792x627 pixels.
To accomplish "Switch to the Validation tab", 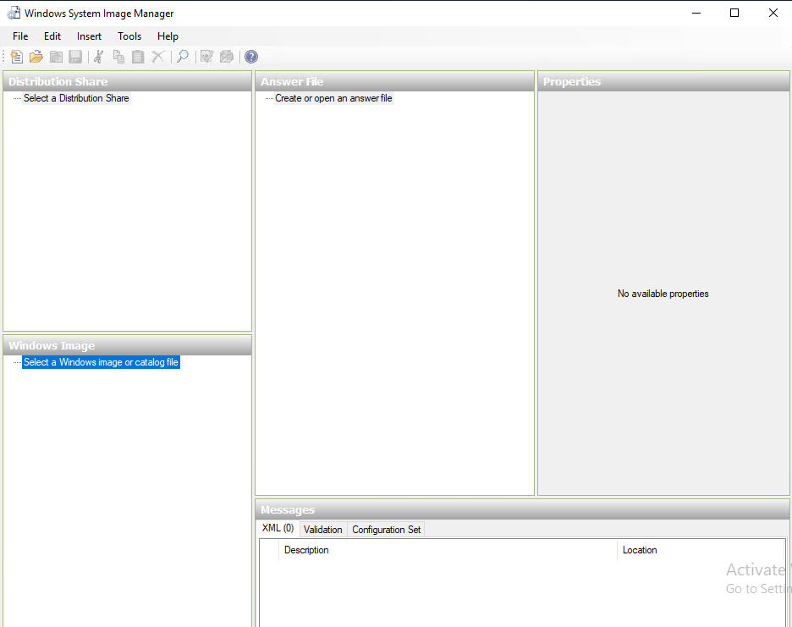I will click(323, 530).
